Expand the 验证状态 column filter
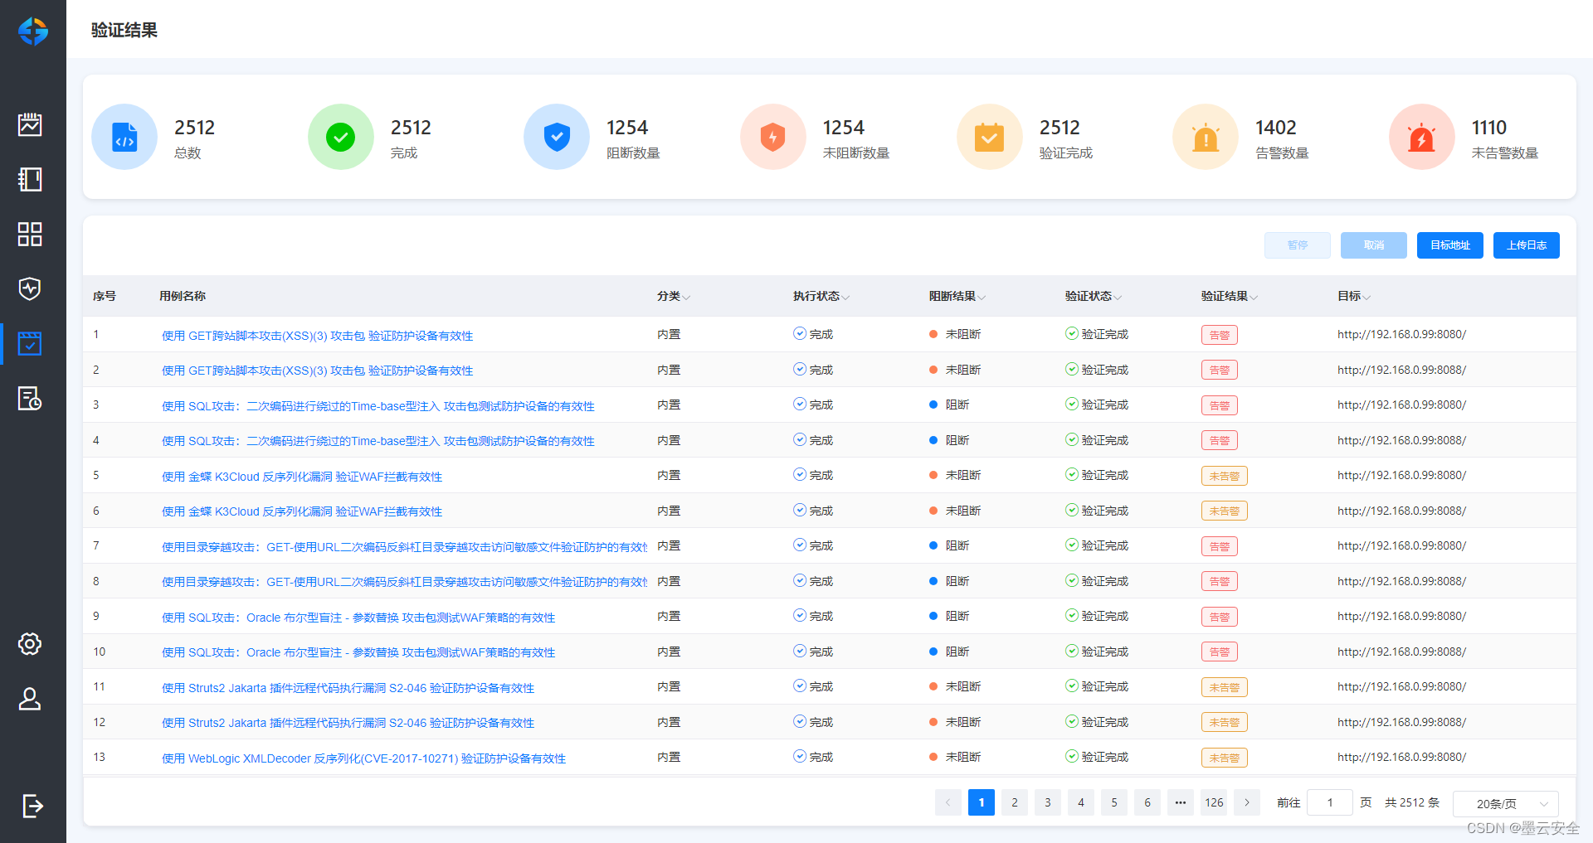The image size is (1593, 843). [1118, 297]
